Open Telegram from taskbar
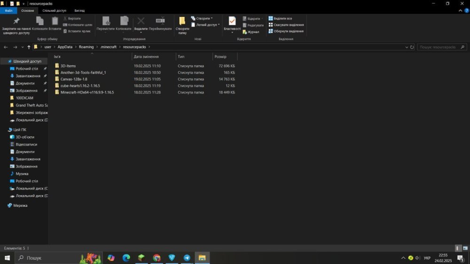Screen dimensions: 470x264 click(187, 258)
